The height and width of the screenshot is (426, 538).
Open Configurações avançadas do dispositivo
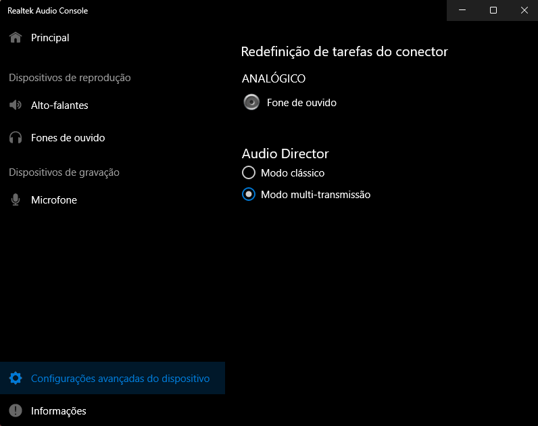coord(112,378)
